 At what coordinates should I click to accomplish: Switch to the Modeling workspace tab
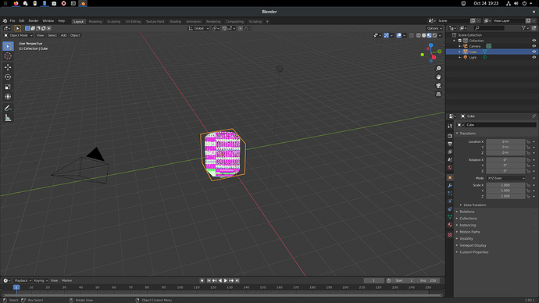click(95, 21)
